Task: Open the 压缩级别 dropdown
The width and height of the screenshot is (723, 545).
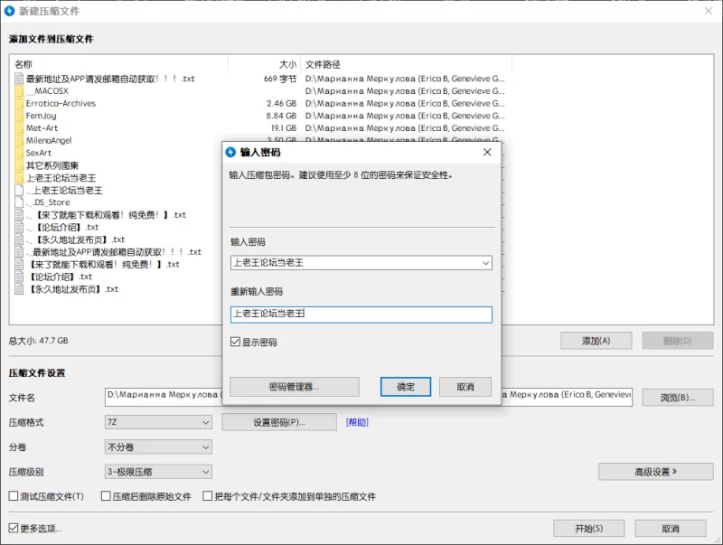Action: (x=158, y=472)
